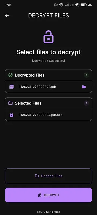Viewport: 97px width, 215px height.
Task: Click the Choose Files button
Action: pos(48,176)
